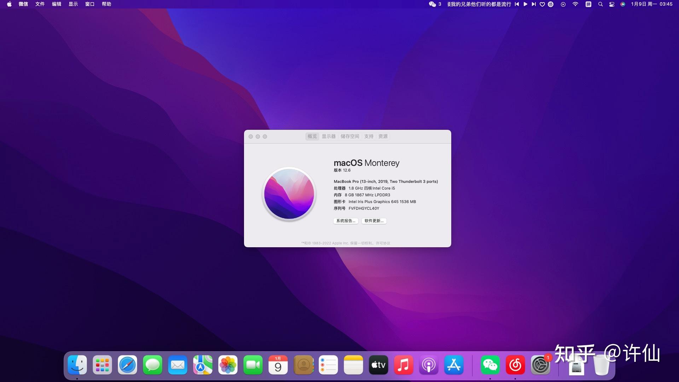Switch the Pinyin input source icon
This screenshot has width=679, height=382.
[x=588, y=4]
